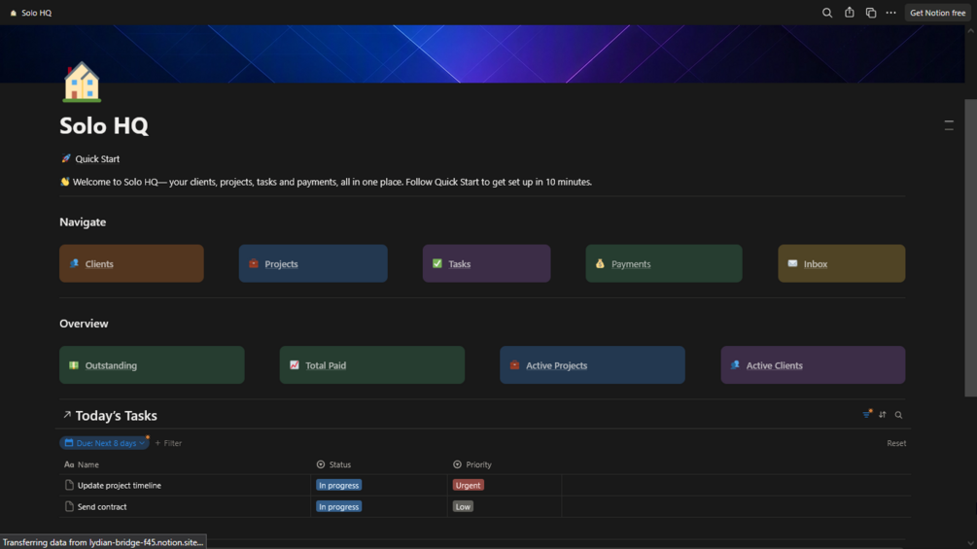Click the blue banner cover image
The width and height of the screenshot is (977, 549).
coord(482,54)
